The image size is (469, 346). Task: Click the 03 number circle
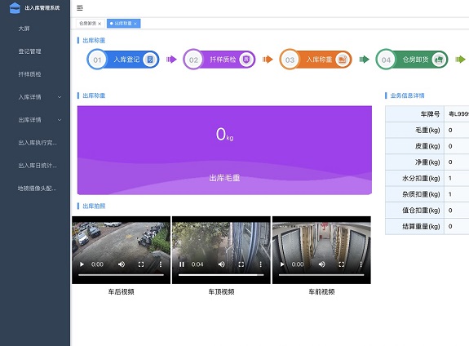[290, 60]
